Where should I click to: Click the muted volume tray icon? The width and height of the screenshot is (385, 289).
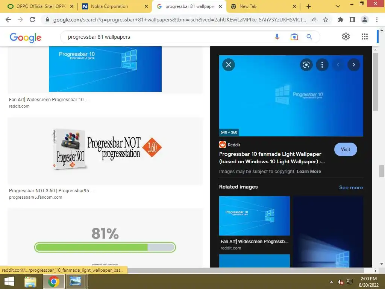tap(340, 282)
